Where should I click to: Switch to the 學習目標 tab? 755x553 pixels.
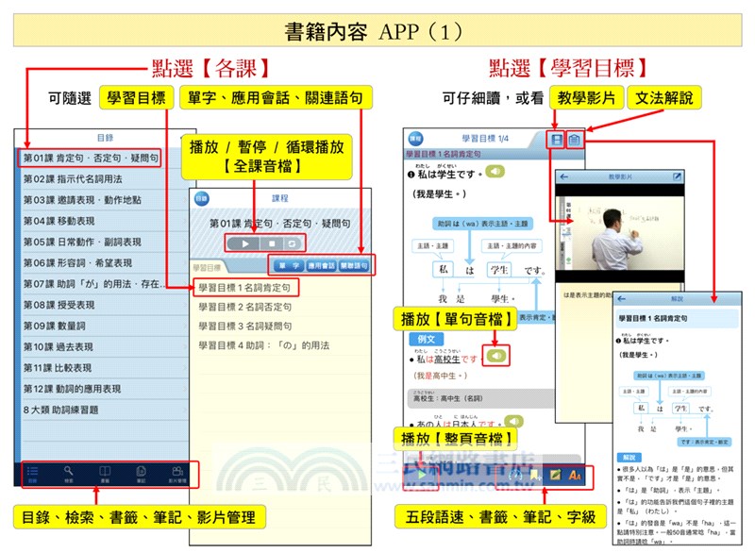point(204,265)
